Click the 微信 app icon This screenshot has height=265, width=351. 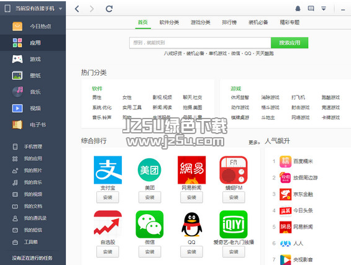point(150,224)
